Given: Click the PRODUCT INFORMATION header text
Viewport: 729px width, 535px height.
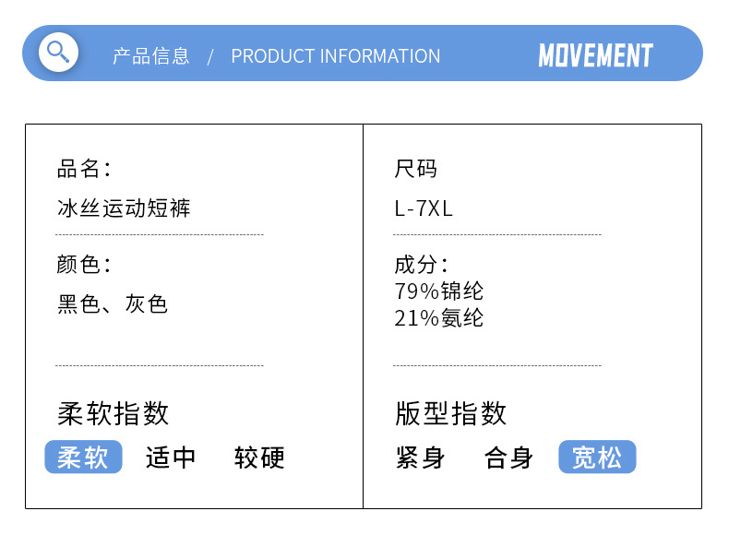Looking at the screenshot, I should (335, 56).
